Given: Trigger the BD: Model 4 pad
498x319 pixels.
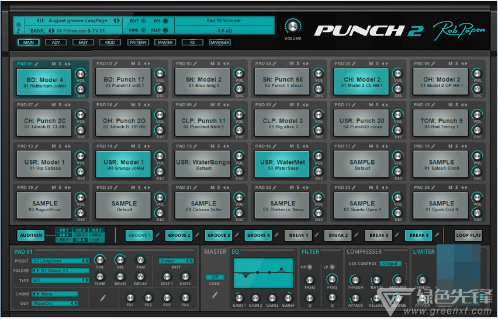Looking at the screenshot, I should click(x=44, y=82).
